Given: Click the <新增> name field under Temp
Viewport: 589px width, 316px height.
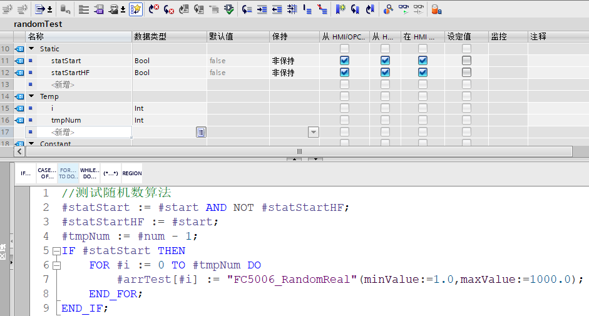Looking at the screenshot, I should pyautogui.click(x=79, y=132).
